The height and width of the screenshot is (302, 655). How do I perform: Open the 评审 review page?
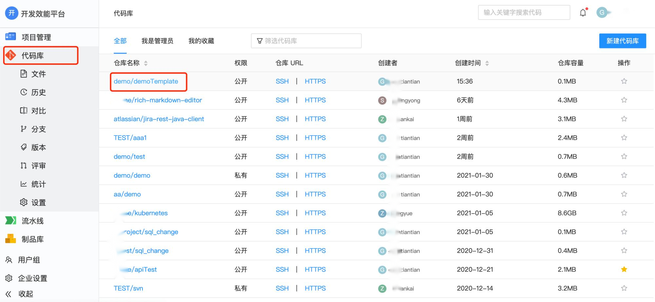click(38, 166)
